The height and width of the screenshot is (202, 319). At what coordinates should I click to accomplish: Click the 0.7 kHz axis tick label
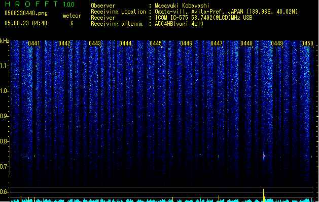pyautogui.click(x=4, y=167)
